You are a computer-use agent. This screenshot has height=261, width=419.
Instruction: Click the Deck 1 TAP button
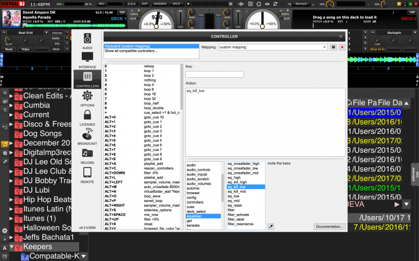tap(122, 12)
